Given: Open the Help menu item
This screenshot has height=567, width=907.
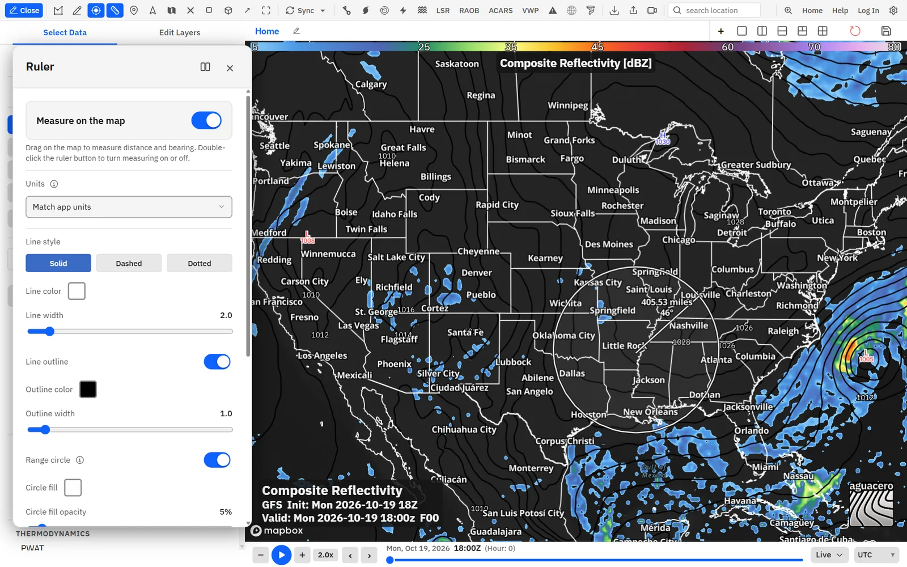Looking at the screenshot, I should coord(840,10).
